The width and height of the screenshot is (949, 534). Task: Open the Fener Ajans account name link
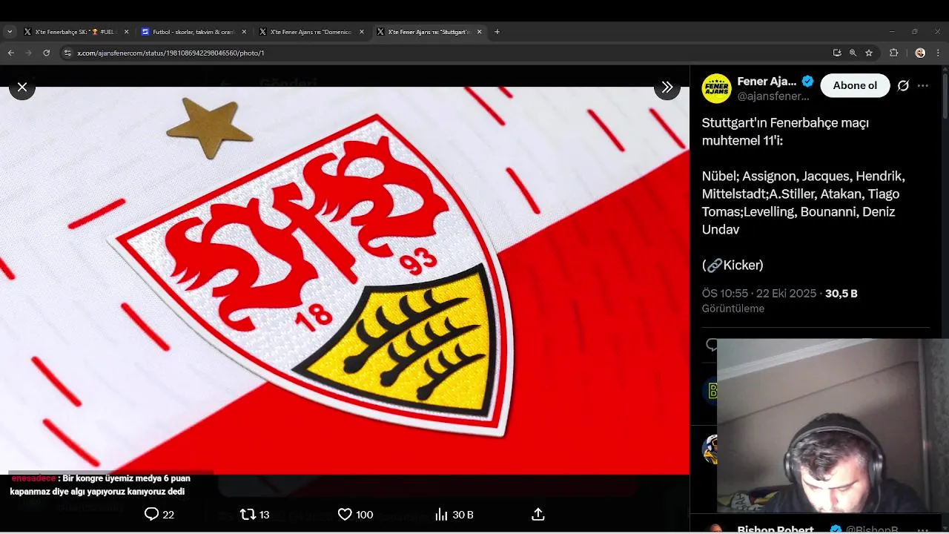pos(767,82)
